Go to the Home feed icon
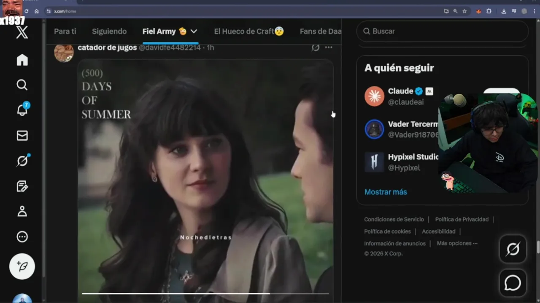 (x=22, y=60)
